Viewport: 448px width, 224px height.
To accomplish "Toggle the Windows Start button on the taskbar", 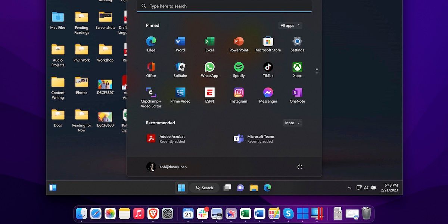I will pyautogui.click(x=181, y=188).
